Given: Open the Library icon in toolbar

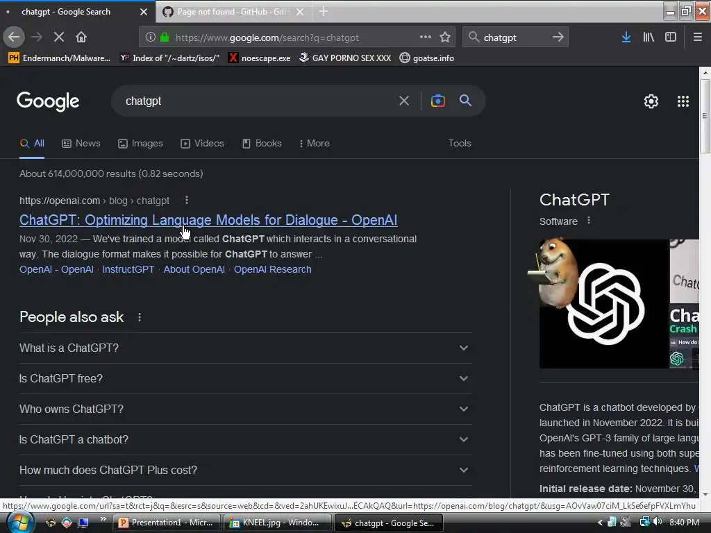Looking at the screenshot, I should pos(649,37).
